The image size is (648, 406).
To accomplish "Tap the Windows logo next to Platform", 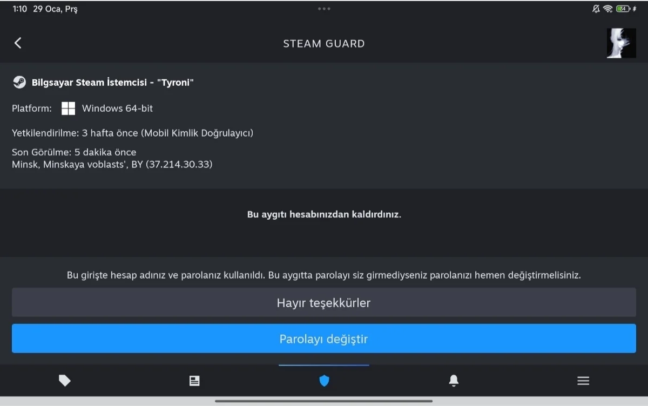I will point(68,109).
